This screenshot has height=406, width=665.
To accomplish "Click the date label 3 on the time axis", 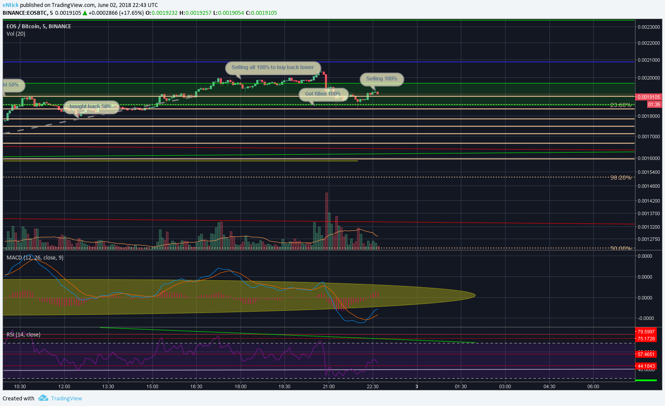I will pyautogui.click(x=417, y=386).
